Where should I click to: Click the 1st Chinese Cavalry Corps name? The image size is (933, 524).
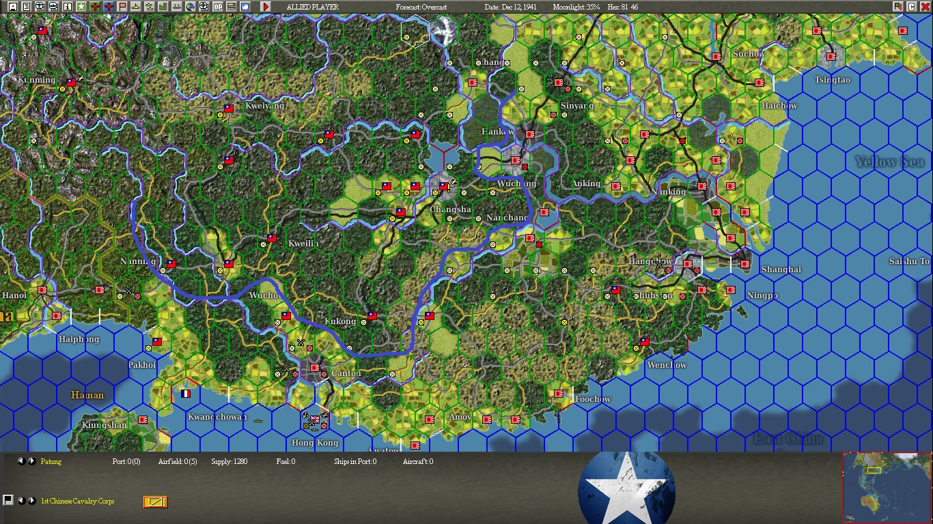78,501
